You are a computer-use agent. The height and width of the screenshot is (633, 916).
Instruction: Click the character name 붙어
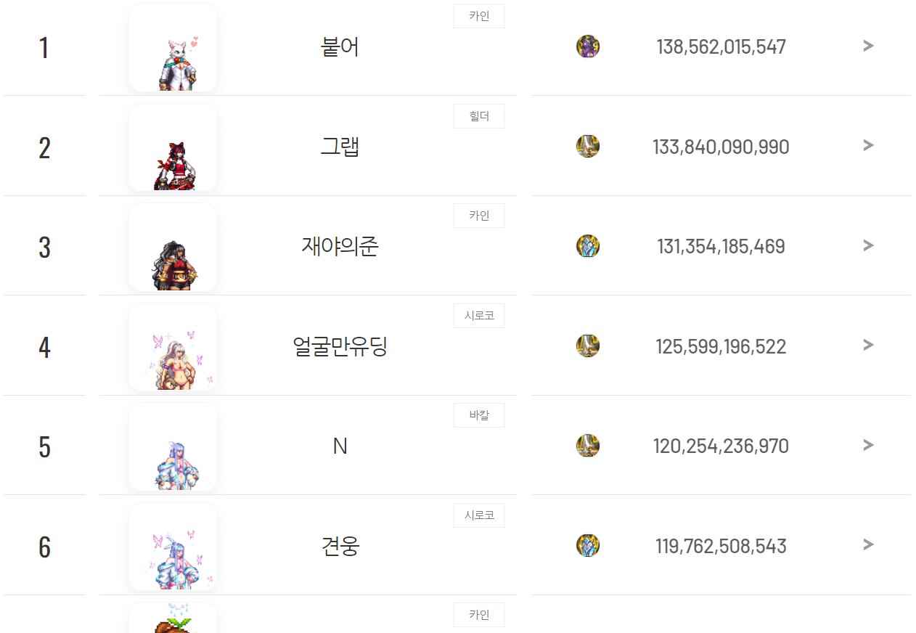(x=340, y=47)
